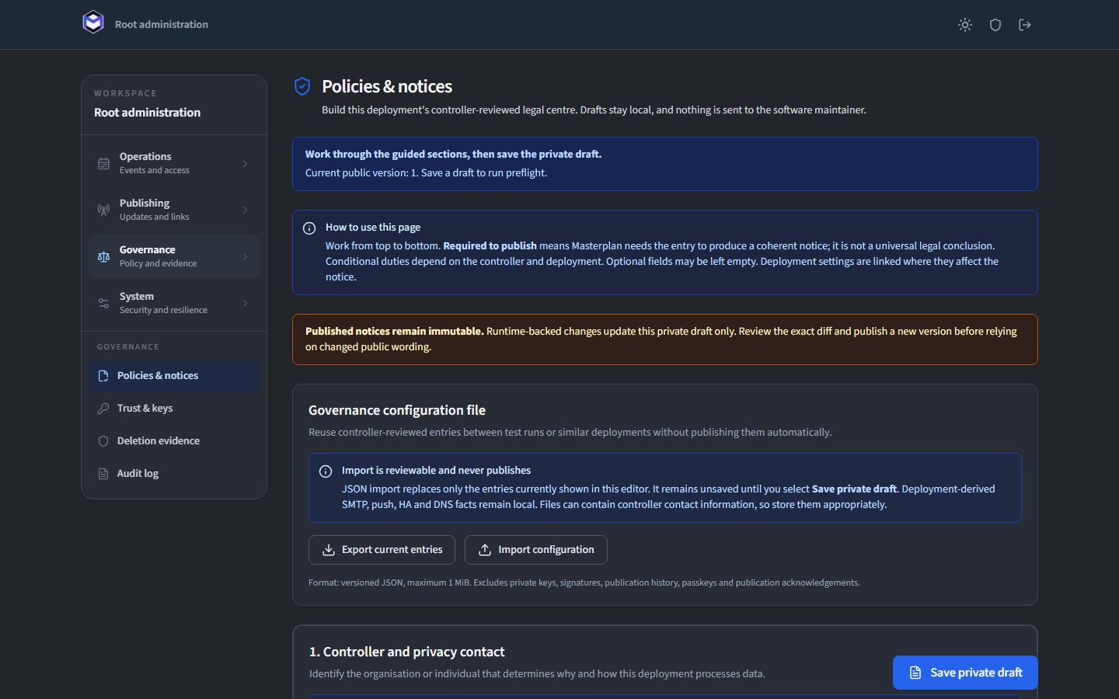Save the private draft
Image resolution: width=1119 pixels, height=699 pixels.
pyautogui.click(x=965, y=673)
